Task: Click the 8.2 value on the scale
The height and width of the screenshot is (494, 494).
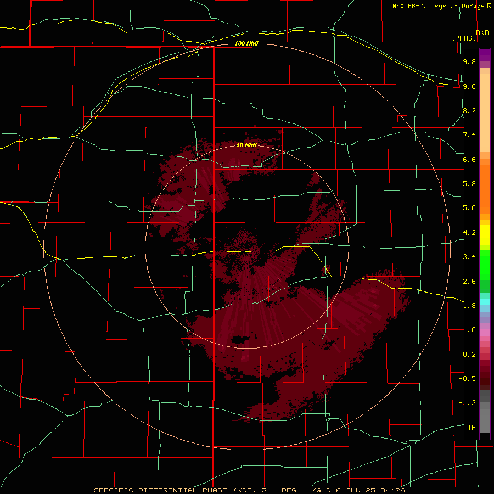Action: (469, 110)
